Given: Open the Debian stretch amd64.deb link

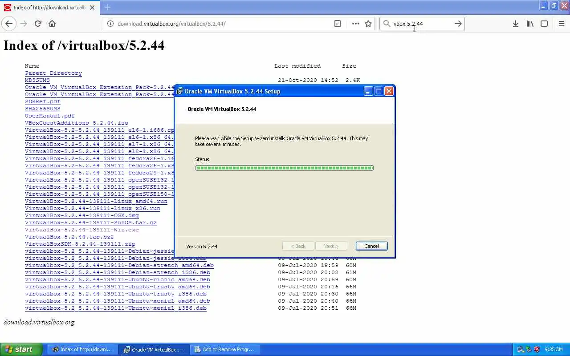Looking at the screenshot, I should pos(119,265).
